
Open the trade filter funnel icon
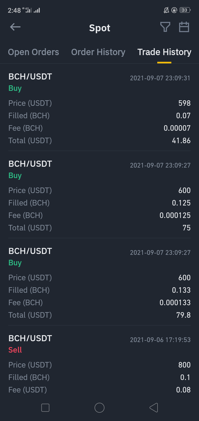pos(165,27)
